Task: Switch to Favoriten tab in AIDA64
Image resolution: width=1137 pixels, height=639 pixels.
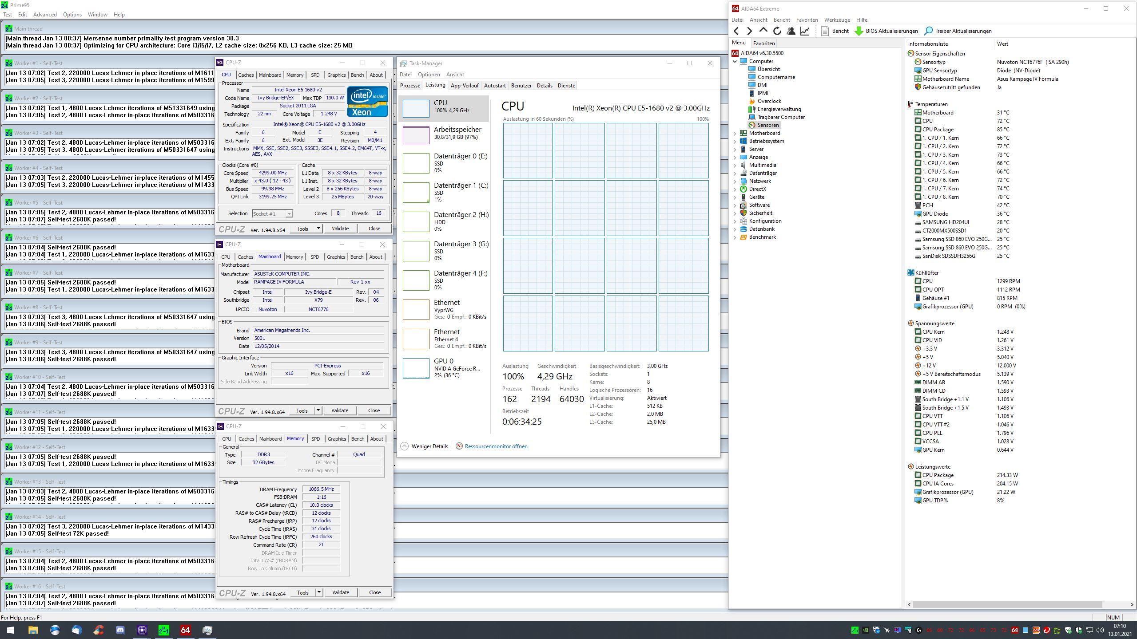Action: point(764,43)
